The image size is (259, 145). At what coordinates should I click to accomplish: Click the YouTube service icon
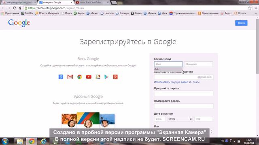[89, 77]
